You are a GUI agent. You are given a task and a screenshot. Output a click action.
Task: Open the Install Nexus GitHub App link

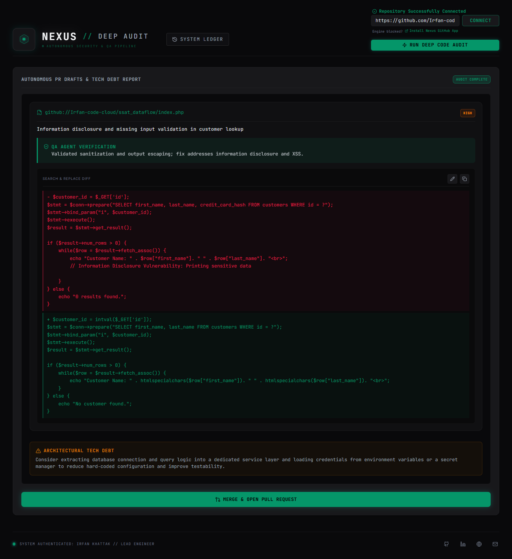click(x=431, y=31)
